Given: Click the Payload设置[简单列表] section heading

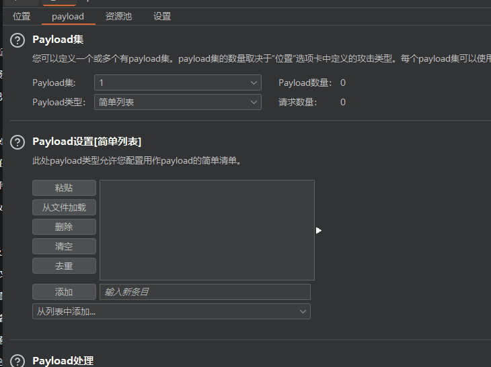Looking at the screenshot, I should pos(87,142).
